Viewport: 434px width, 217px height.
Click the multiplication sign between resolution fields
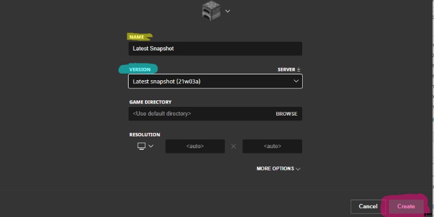[x=233, y=146]
